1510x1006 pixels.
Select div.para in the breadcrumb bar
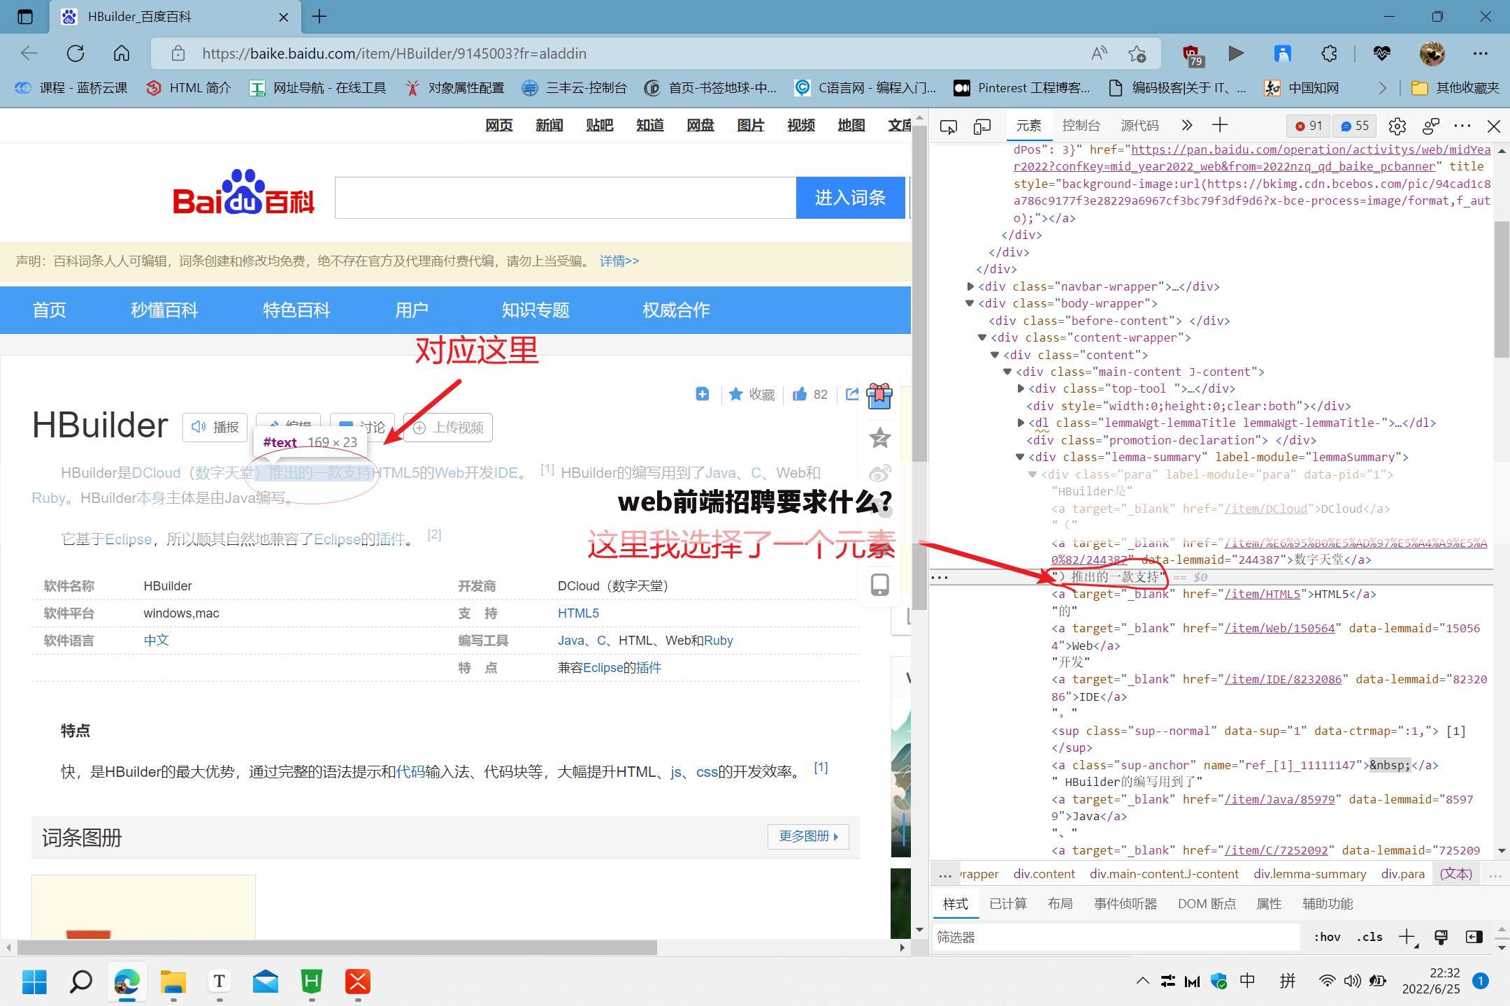(1402, 874)
